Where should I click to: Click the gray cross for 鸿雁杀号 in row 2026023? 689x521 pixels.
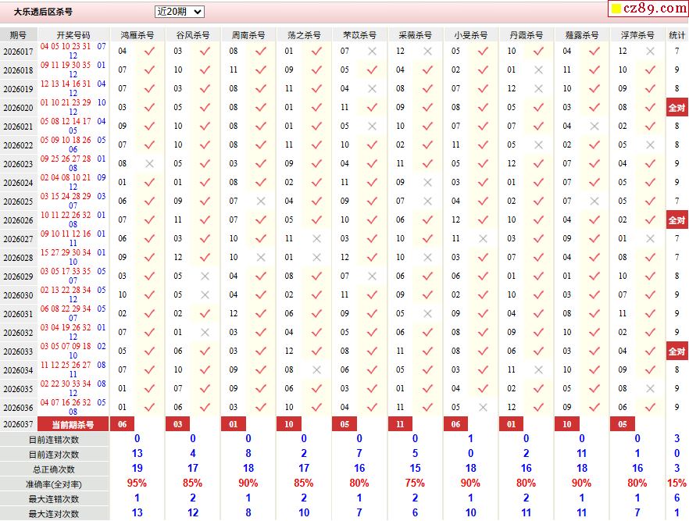click(x=149, y=164)
